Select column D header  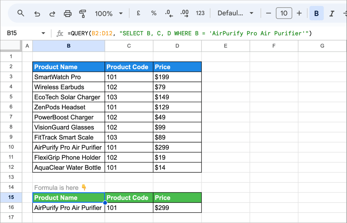(x=177, y=46)
